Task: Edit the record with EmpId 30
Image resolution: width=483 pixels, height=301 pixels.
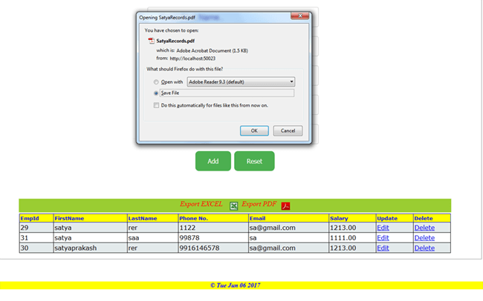Action: coord(383,248)
